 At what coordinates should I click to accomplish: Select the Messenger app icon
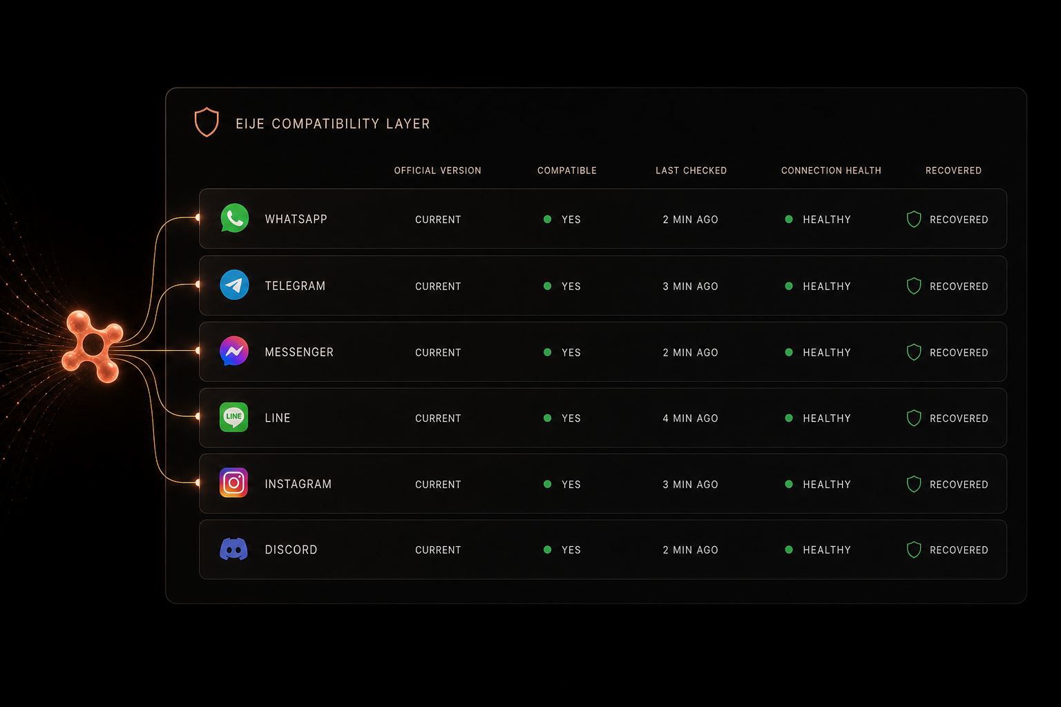pyautogui.click(x=234, y=351)
